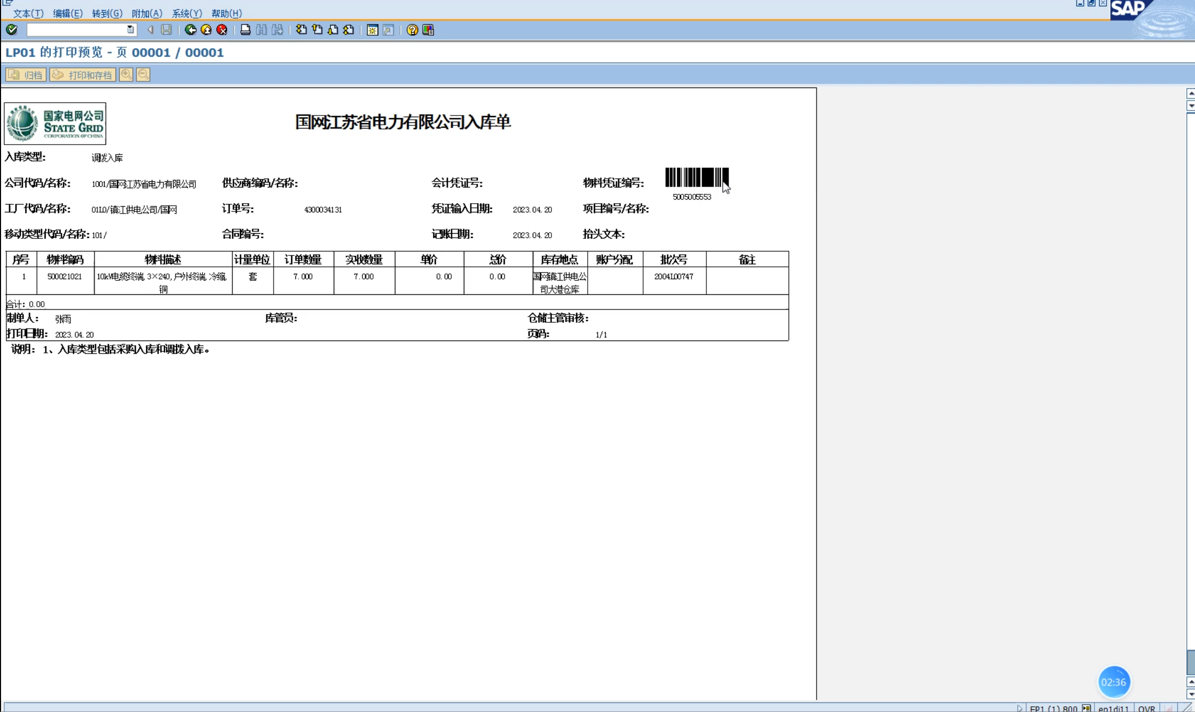1195x712 pixels.
Task: Go to last page icon
Action: coord(349,30)
